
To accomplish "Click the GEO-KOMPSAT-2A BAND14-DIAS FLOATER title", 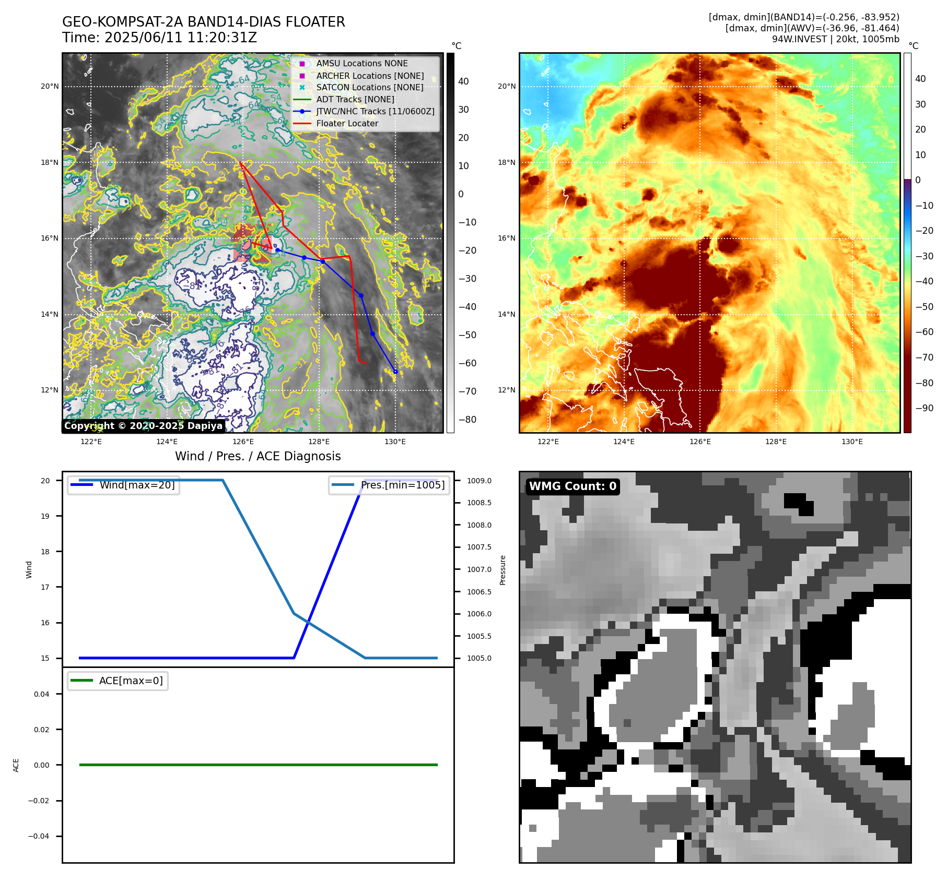I will pos(204,22).
